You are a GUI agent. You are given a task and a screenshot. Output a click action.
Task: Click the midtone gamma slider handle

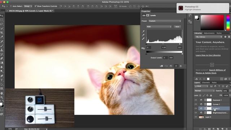(163, 44)
